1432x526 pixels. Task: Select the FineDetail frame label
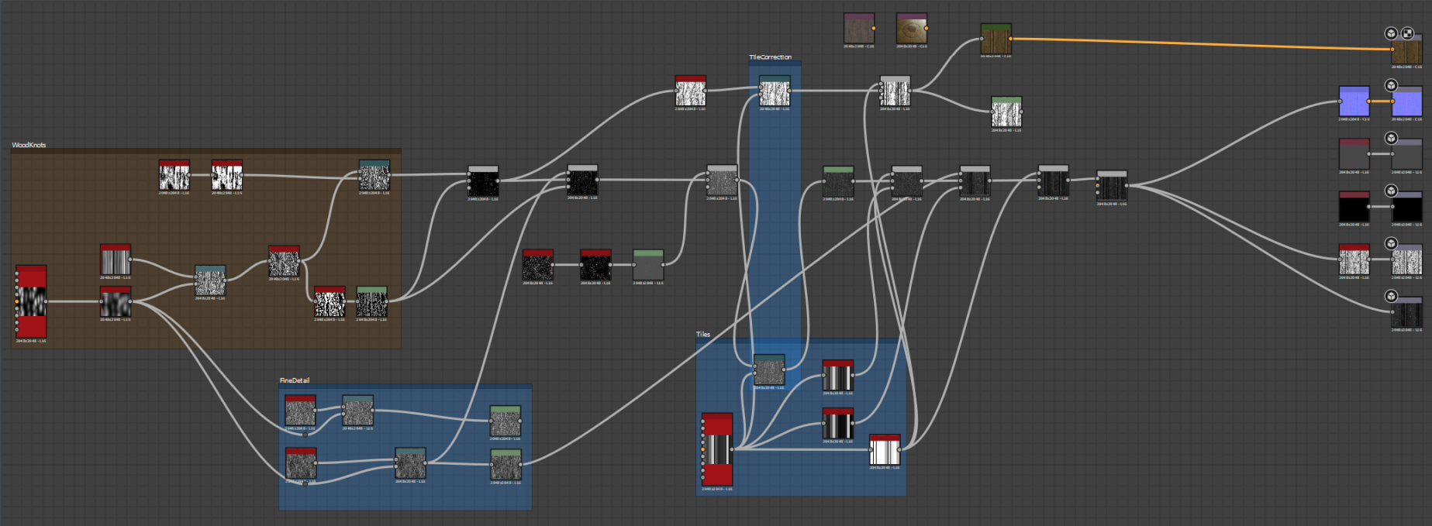295,380
